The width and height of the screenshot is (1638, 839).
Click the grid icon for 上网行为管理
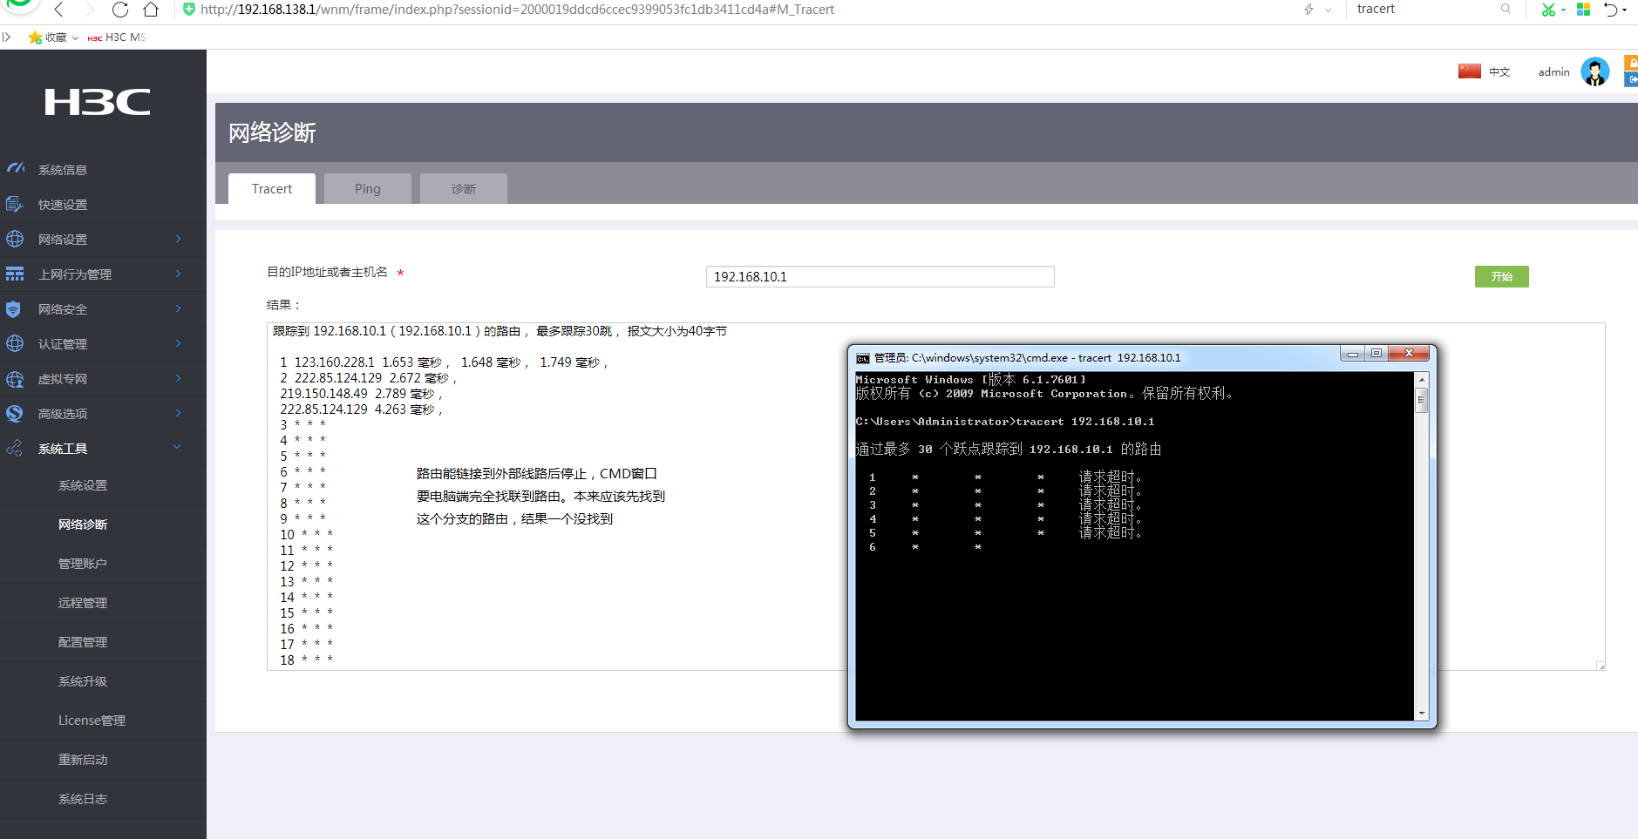coord(15,274)
